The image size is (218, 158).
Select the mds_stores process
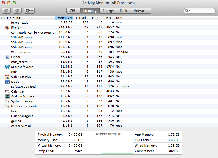coord(109,62)
